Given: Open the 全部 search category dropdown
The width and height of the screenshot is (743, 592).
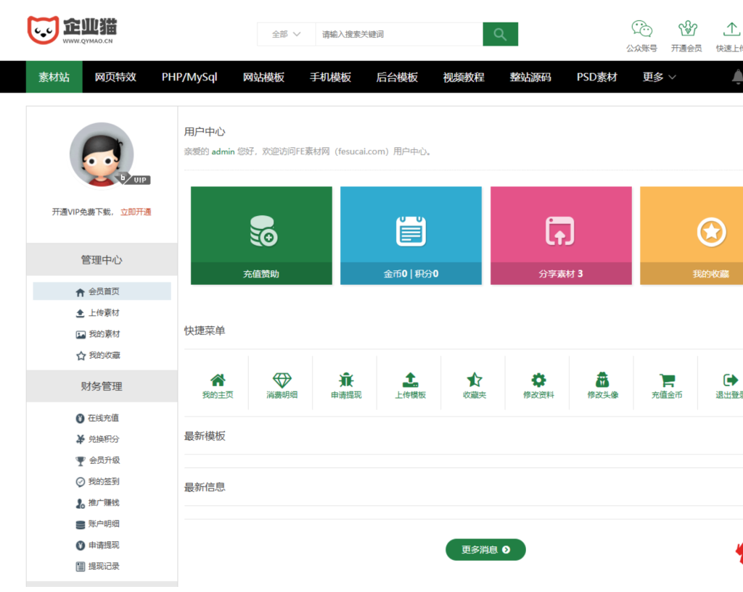Looking at the screenshot, I should pos(283,33).
